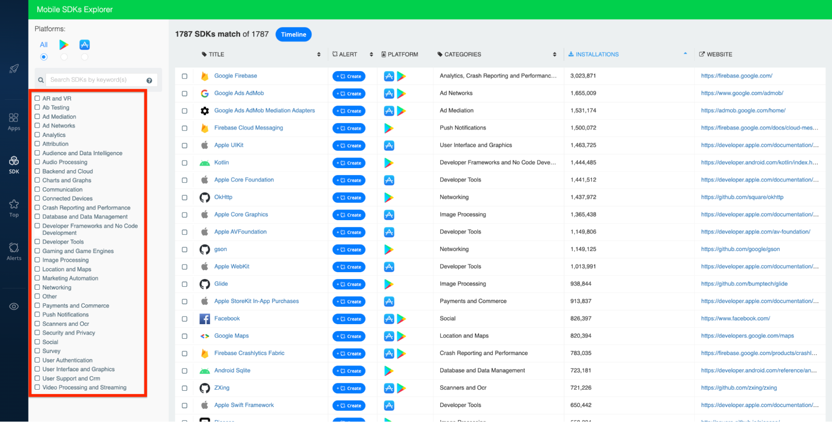Screen dimensions: 832x422
Task: Click the search help question mark icon
Action: [x=149, y=80]
